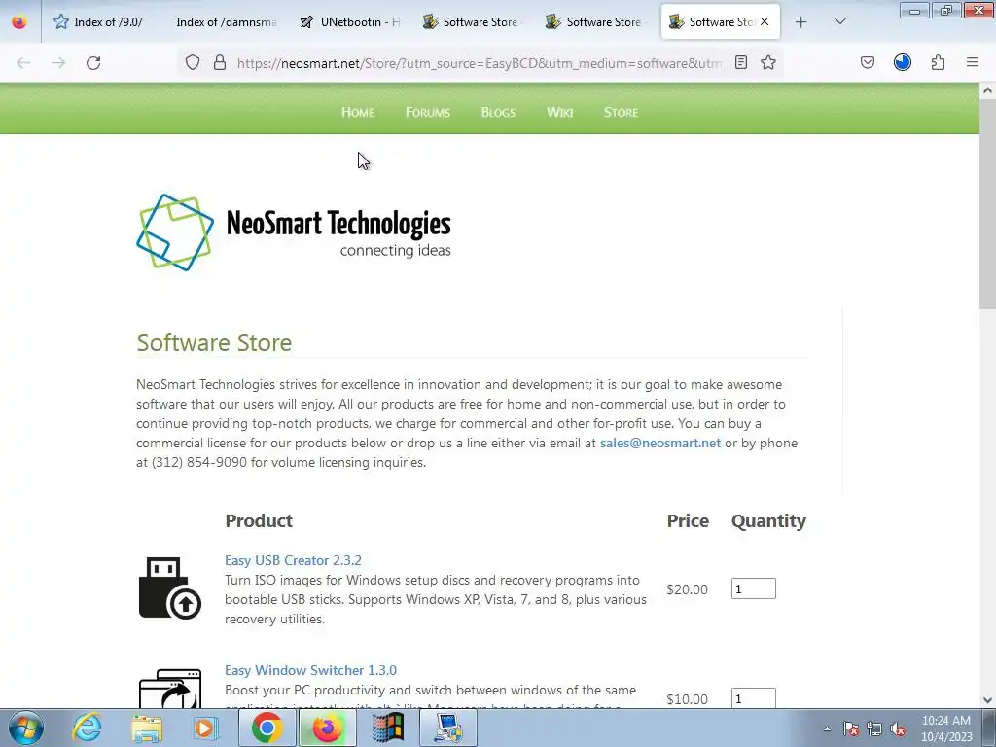The height and width of the screenshot is (747, 996).
Task: Open Windows Explorer from the taskbar
Action: [x=147, y=728]
